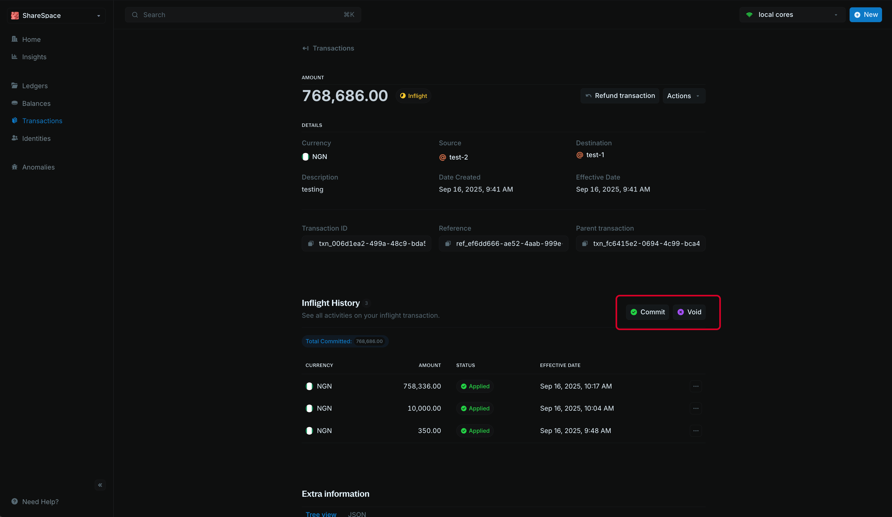Open the ShareSpace workspace dropdown
This screenshot has height=517, width=892.
[56, 16]
